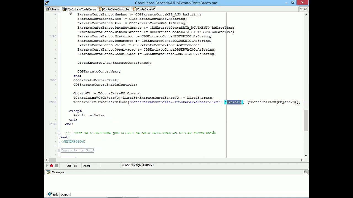Image resolution: width=353 pixels, height=198 pixels.
Task: Click the ExtratoContaBanco.Mes assignment line
Action: 132,19
